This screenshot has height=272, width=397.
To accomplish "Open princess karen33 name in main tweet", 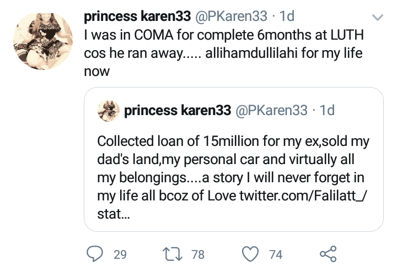I will click(x=136, y=17).
